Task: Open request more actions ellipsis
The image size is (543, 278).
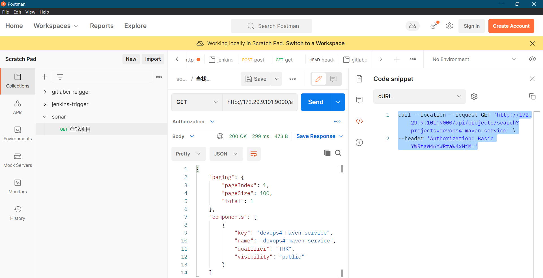Action: click(292, 79)
